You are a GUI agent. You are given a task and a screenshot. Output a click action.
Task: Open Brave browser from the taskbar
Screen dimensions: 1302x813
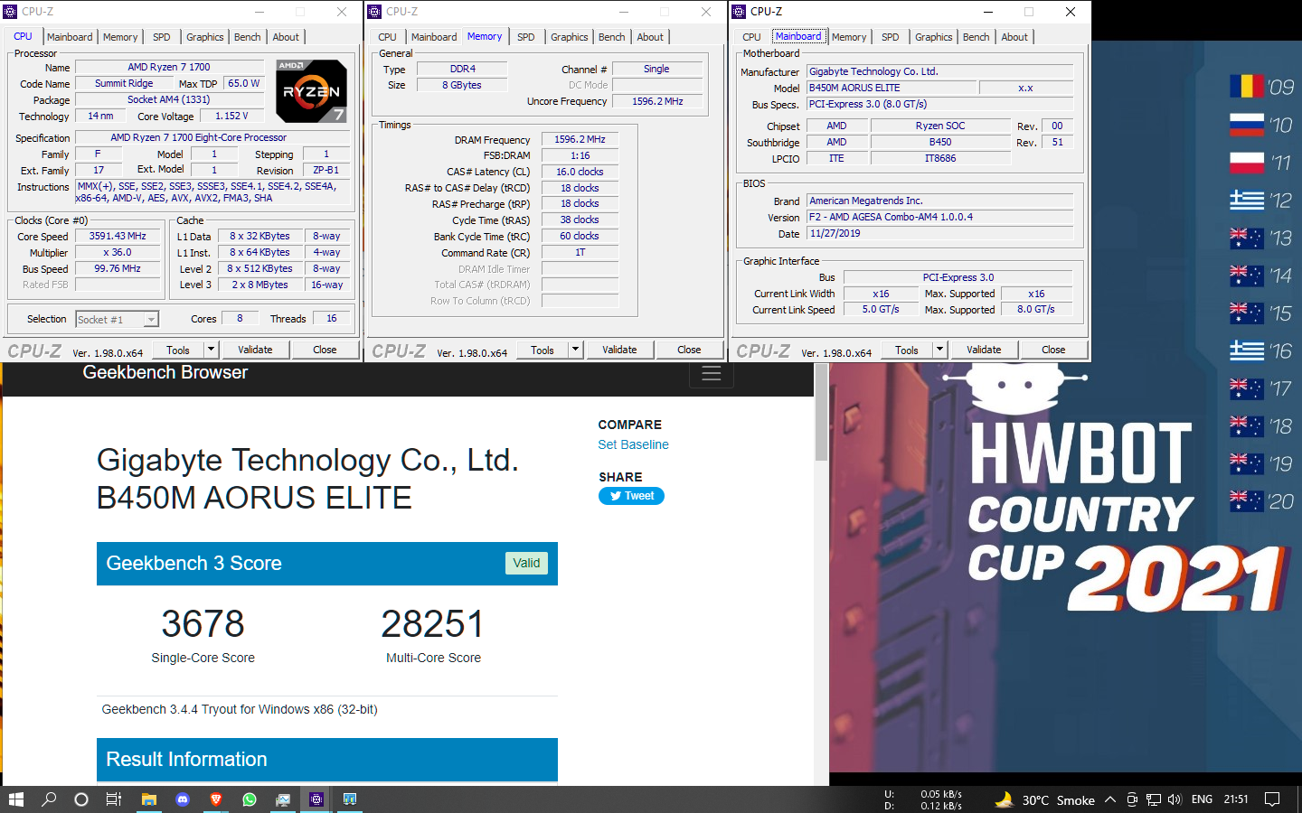216,799
